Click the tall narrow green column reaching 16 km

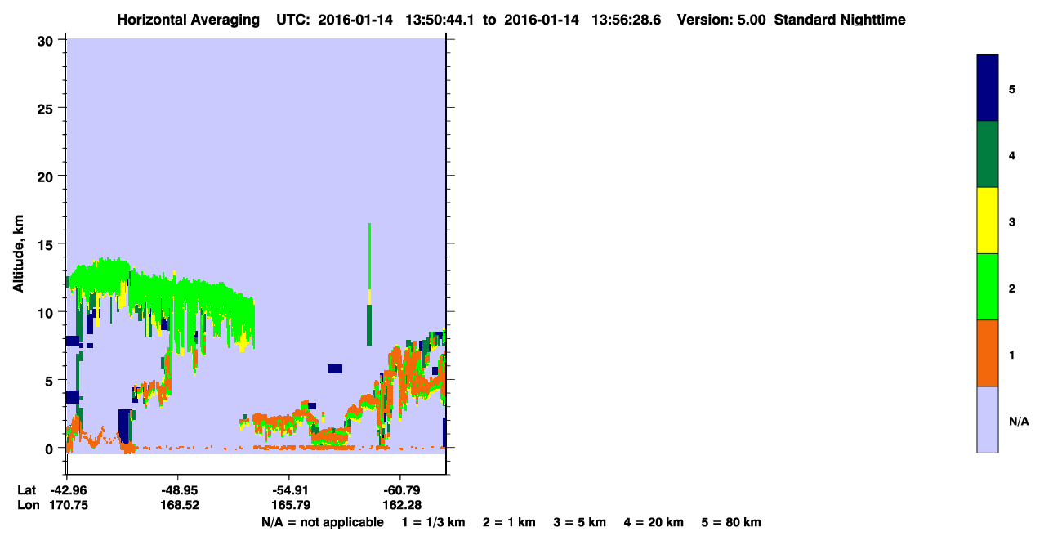[369, 284]
